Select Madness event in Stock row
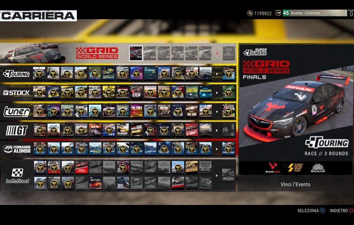 tap(67, 92)
